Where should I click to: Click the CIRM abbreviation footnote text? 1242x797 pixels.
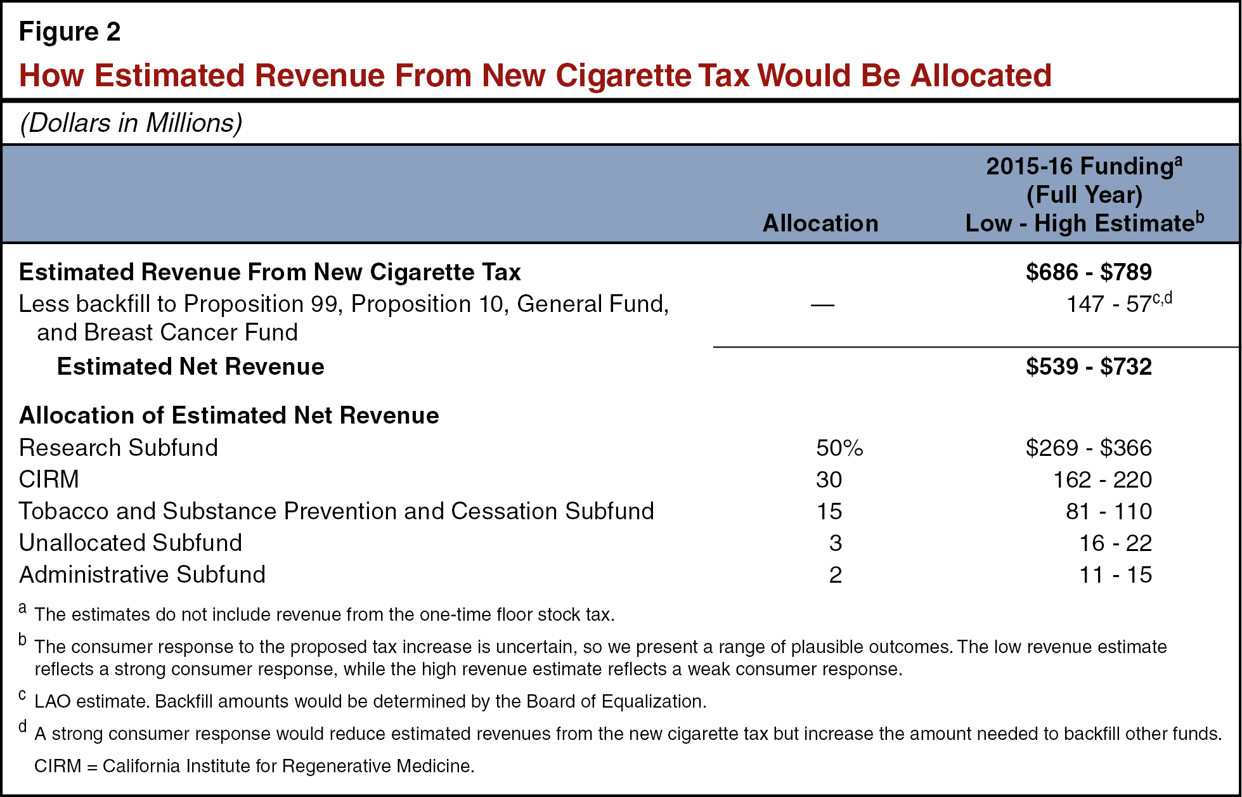point(254,766)
